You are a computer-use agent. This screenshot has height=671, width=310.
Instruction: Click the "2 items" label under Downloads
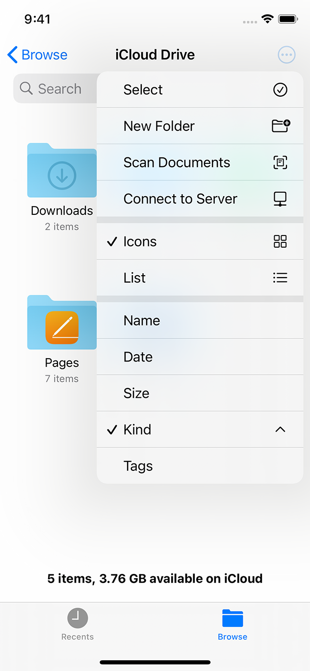[62, 227]
